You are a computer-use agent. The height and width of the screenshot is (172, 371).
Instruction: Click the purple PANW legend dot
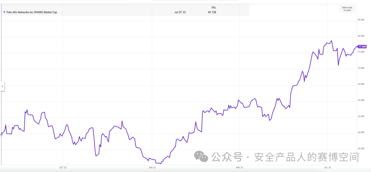pos(4,12)
